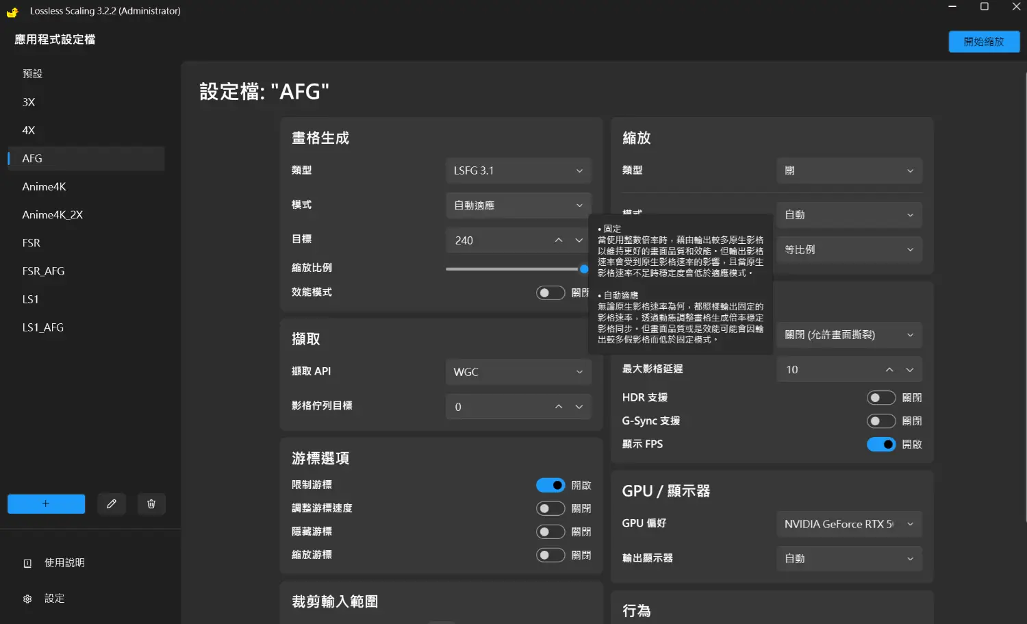Decrease 影格佇列目標 with down arrow
Image resolution: width=1027 pixels, height=624 pixels.
tap(579, 407)
